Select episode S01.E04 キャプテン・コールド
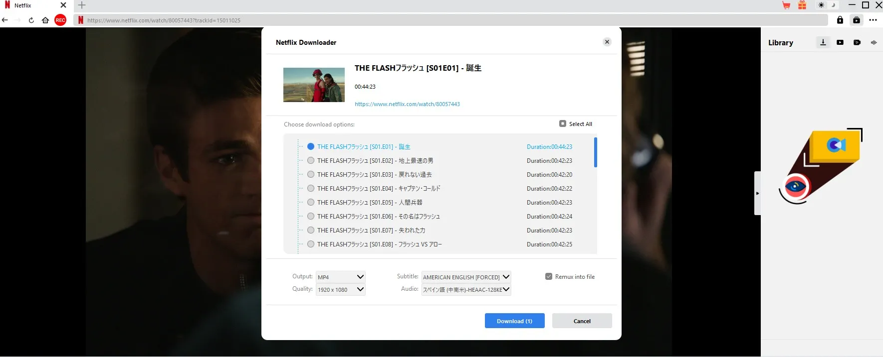 [311, 188]
